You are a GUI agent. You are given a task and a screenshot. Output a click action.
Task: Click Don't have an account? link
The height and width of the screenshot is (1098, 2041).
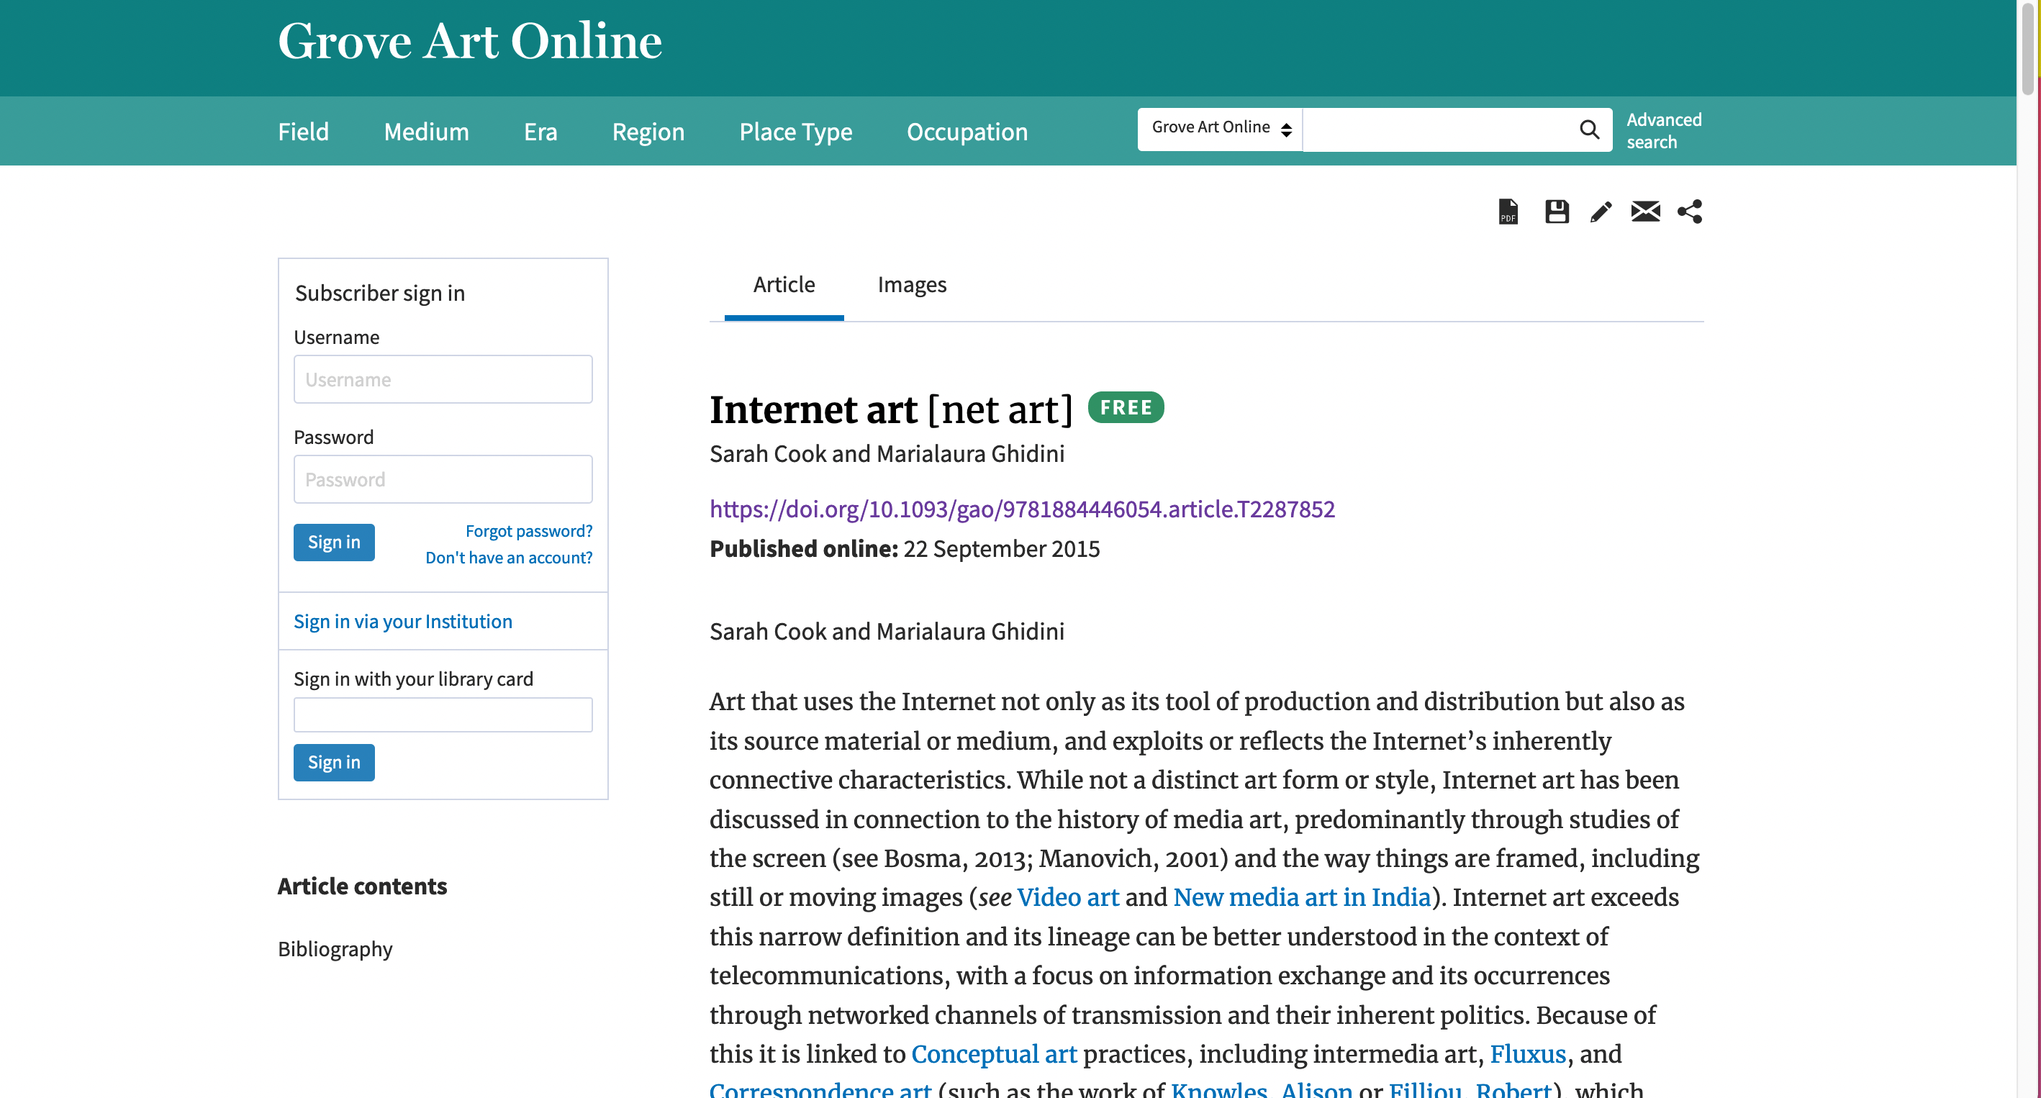pos(509,557)
